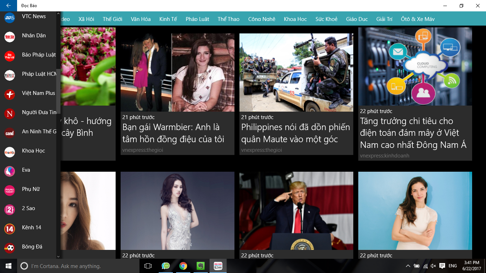This screenshot has width=486, height=273.
Task: Click the Việt Nam Plus logo icon
Action: pos(10,94)
